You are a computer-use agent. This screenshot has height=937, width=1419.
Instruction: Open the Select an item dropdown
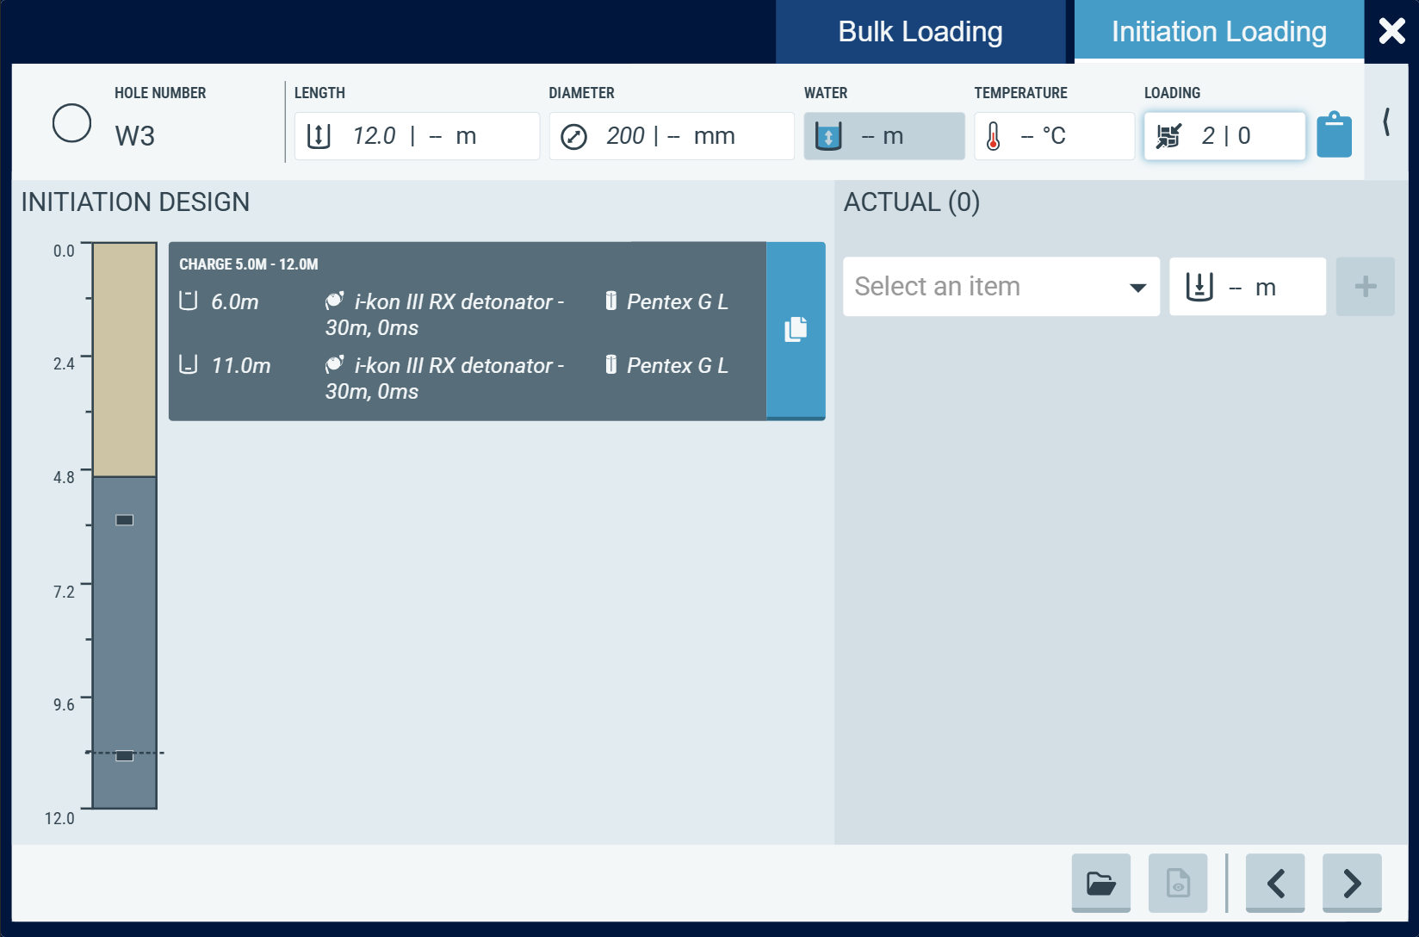[x=1001, y=287]
